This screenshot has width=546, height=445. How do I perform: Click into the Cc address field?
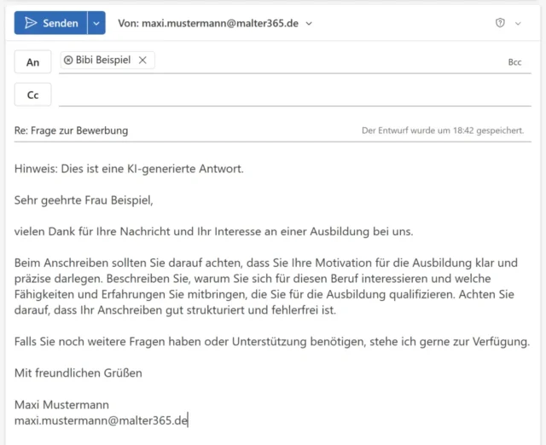click(x=290, y=95)
